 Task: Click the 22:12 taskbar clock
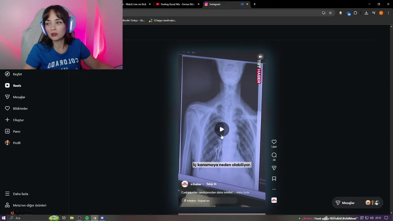point(378,218)
